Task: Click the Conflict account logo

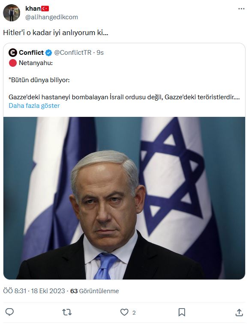Action: [13, 53]
